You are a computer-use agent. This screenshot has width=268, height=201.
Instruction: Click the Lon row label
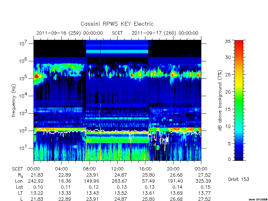tap(19, 181)
